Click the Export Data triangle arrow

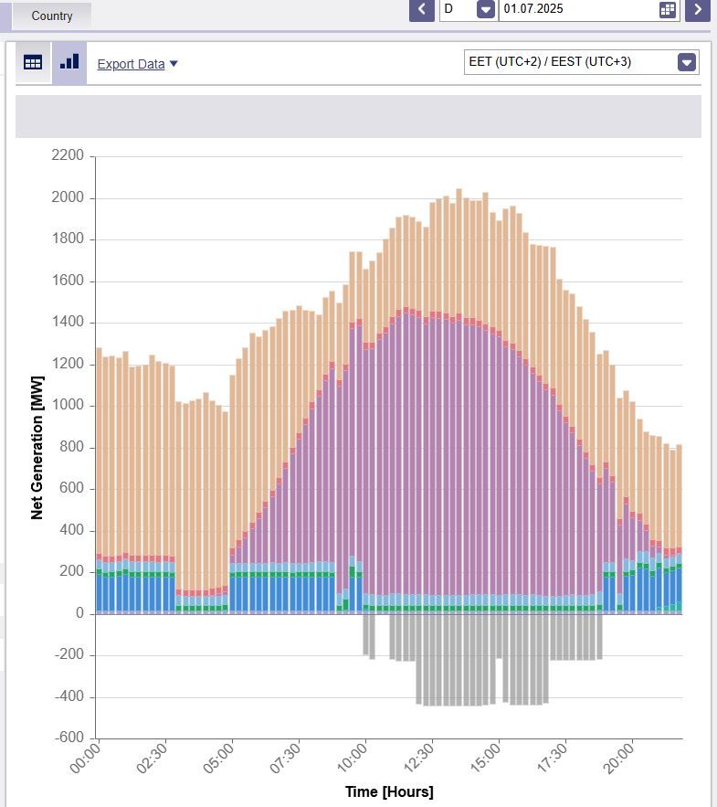174,64
